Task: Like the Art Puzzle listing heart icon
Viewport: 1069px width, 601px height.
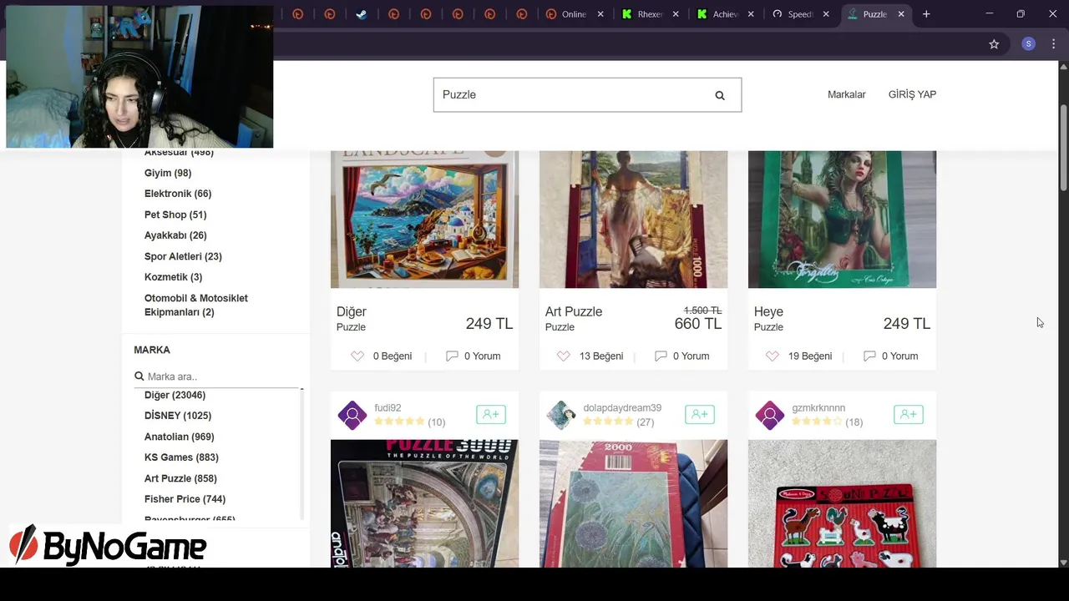Action: (564, 356)
